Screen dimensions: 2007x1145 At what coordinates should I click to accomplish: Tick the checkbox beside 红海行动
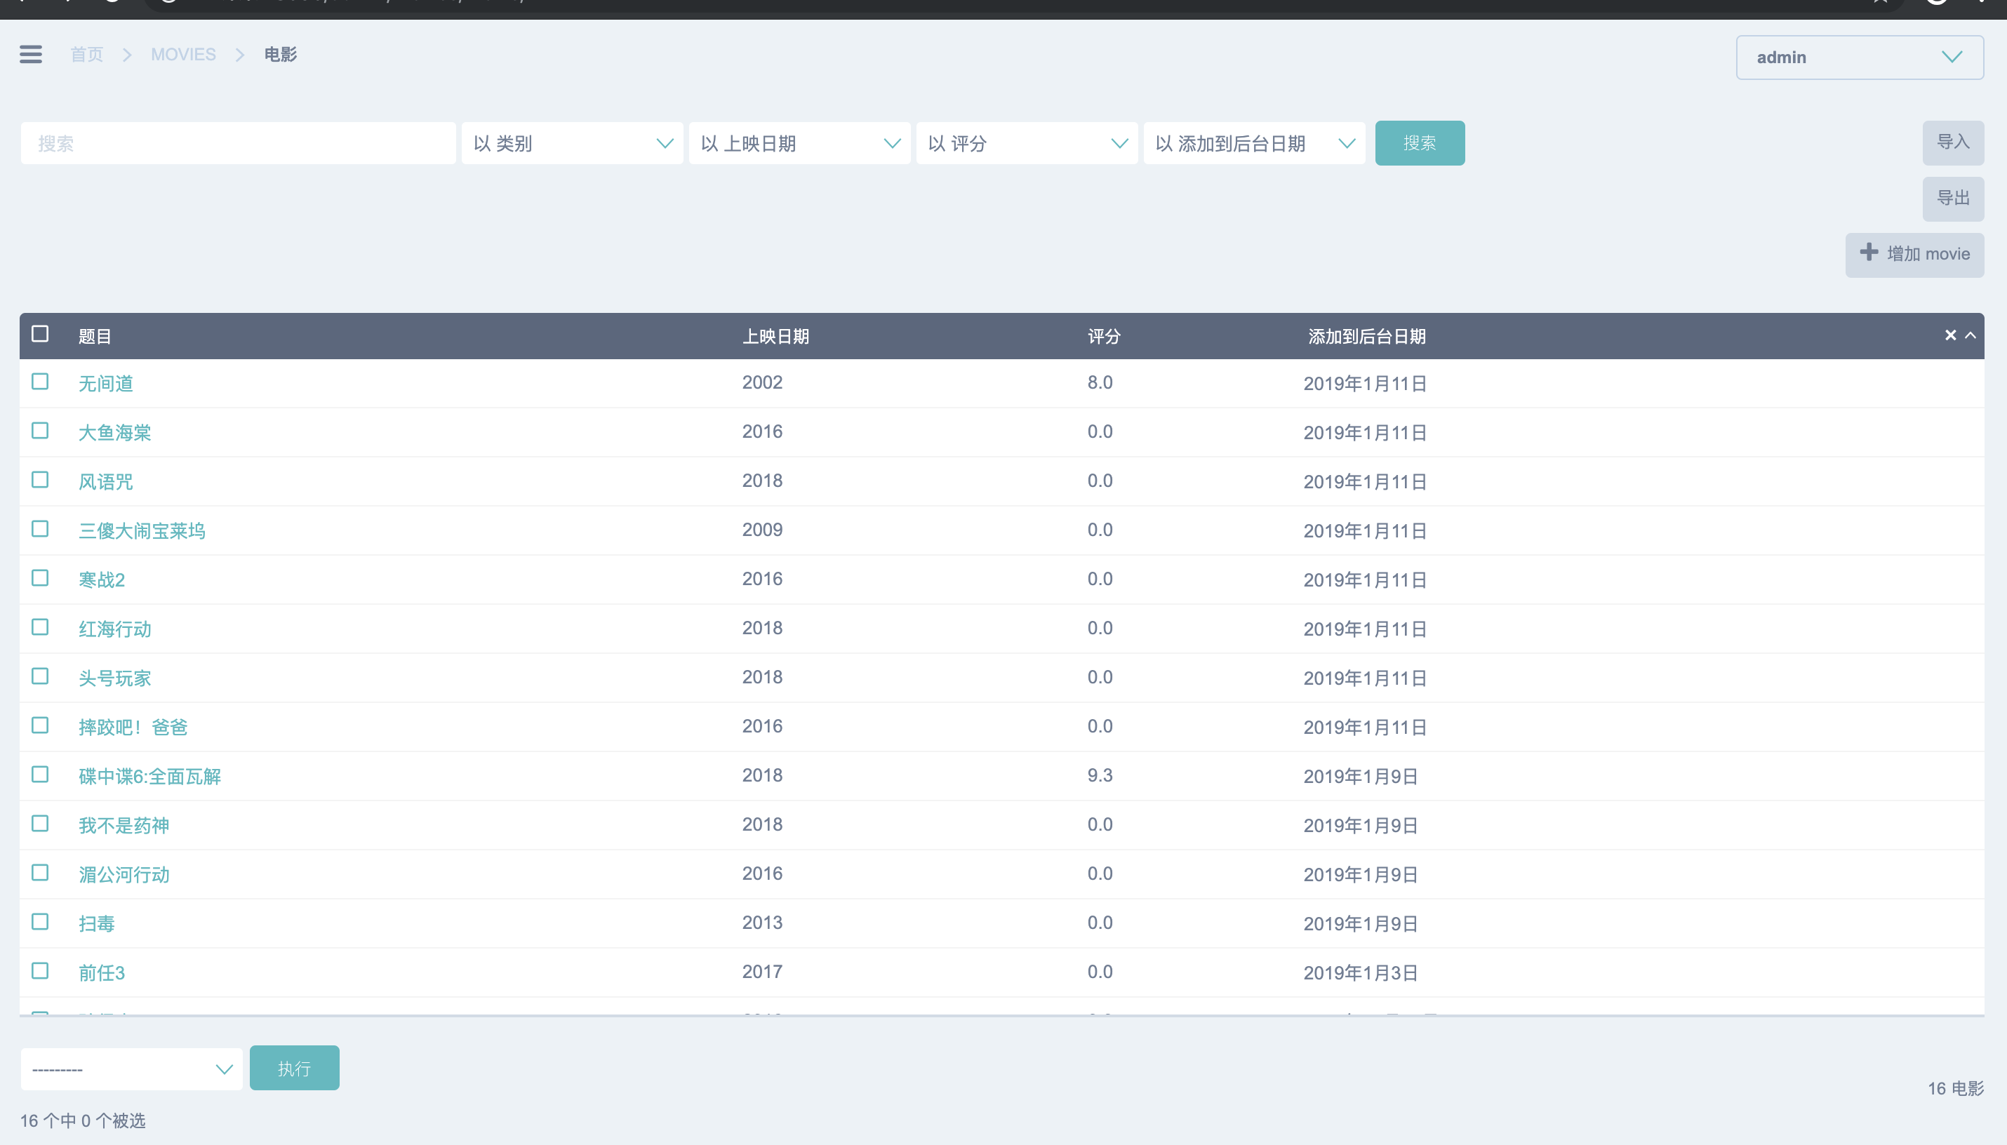pos(40,627)
